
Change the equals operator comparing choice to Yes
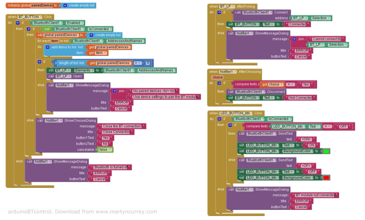[290, 84]
